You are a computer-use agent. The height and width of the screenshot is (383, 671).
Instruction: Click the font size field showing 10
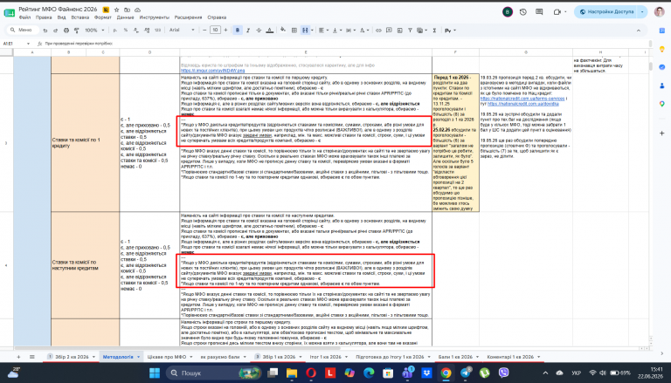tap(215, 30)
